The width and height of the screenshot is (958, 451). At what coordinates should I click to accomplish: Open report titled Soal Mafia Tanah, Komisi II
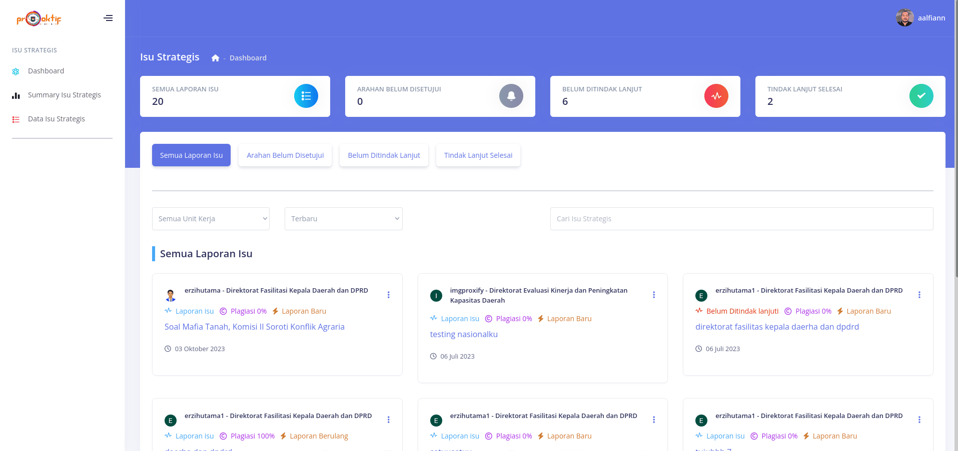tap(254, 327)
